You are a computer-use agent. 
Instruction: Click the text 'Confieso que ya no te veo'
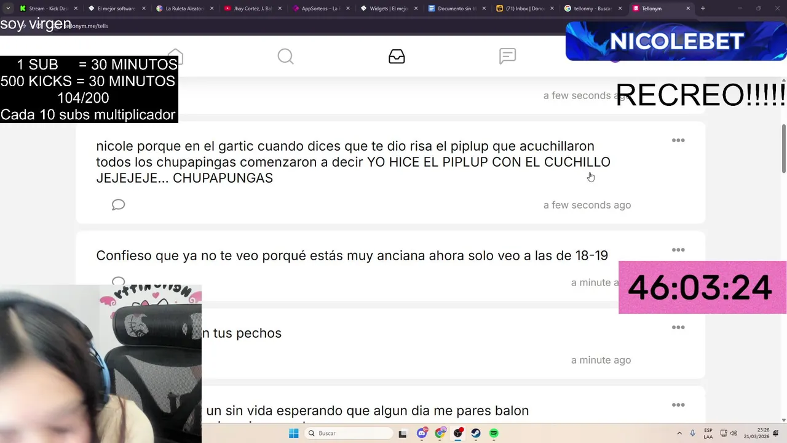coord(178,255)
